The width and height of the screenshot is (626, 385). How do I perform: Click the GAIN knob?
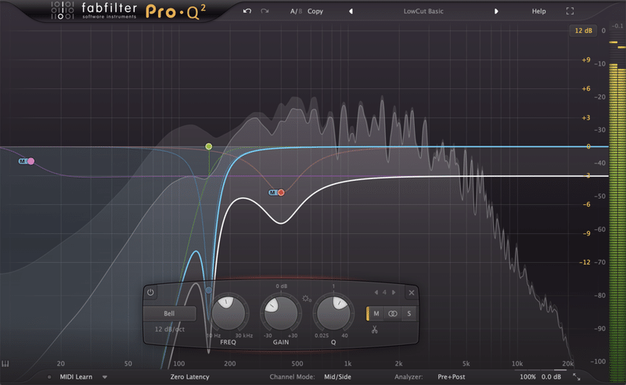(x=281, y=314)
